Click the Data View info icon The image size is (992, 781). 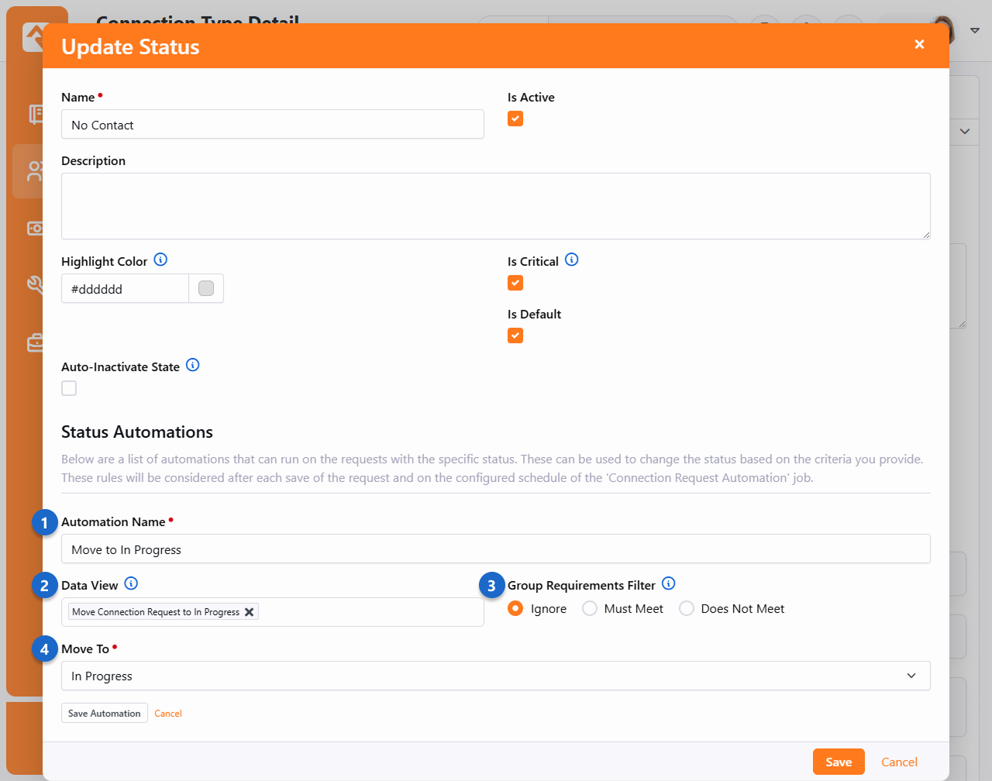tap(131, 584)
